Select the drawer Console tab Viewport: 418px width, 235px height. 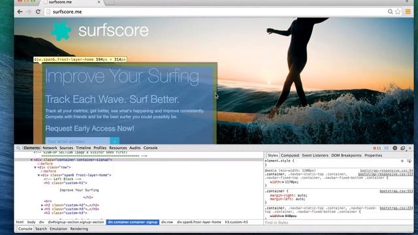coord(25,229)
